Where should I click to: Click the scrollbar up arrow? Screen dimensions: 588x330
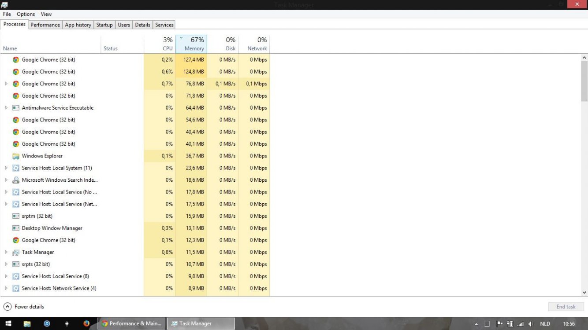tap(584, 58)
